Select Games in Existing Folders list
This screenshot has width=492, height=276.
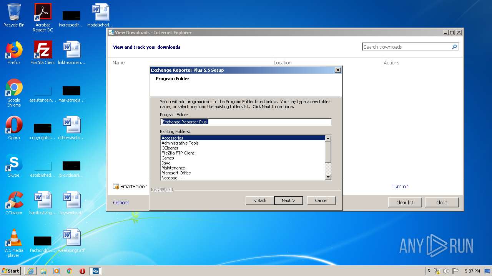tap(243, 158)
